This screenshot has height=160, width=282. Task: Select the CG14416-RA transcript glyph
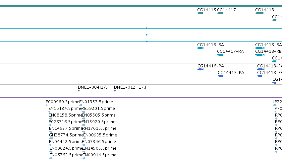click(x=200, y=48)
